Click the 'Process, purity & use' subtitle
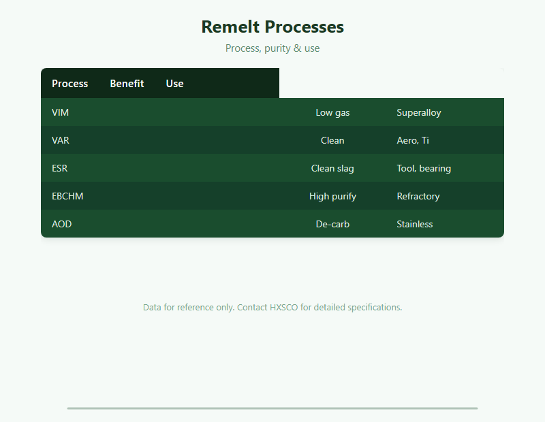Screen dimensions: 545x422 point(272,48)
